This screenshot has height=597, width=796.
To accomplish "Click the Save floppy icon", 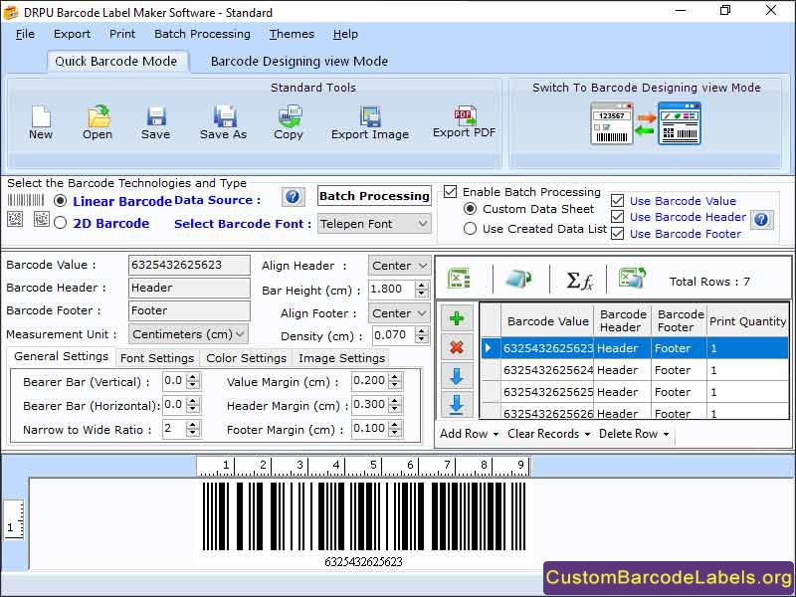I will tap(156, 116).
